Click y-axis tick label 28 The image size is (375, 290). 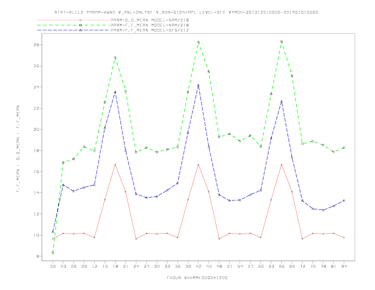(36, 45)
